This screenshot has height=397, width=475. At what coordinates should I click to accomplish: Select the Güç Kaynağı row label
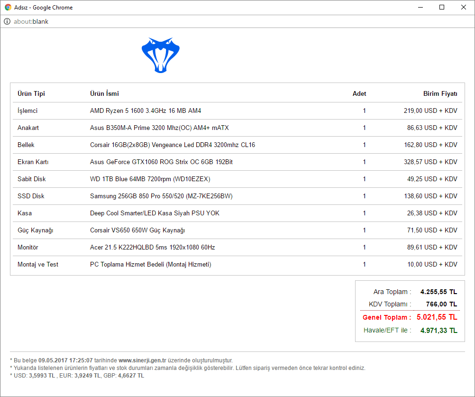[36, 231]
